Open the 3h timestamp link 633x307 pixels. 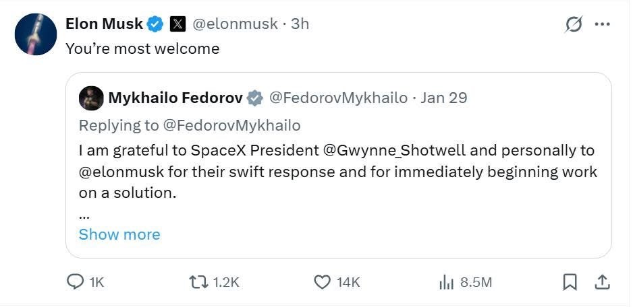(x=300, y=24)
